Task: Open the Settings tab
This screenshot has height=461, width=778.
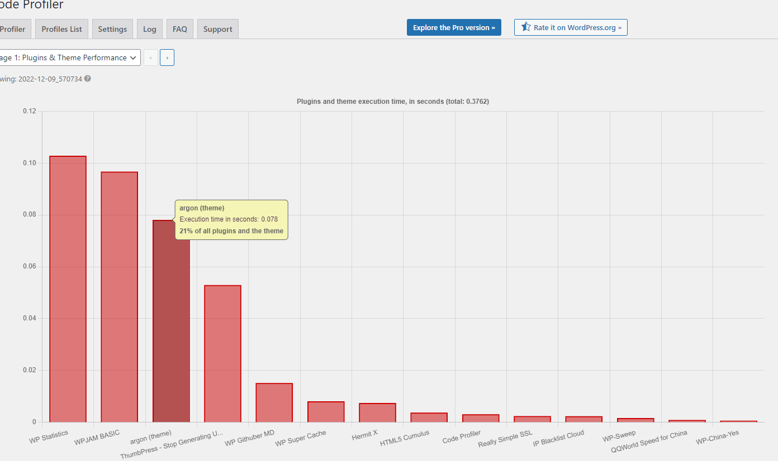Action: point(112,29)
